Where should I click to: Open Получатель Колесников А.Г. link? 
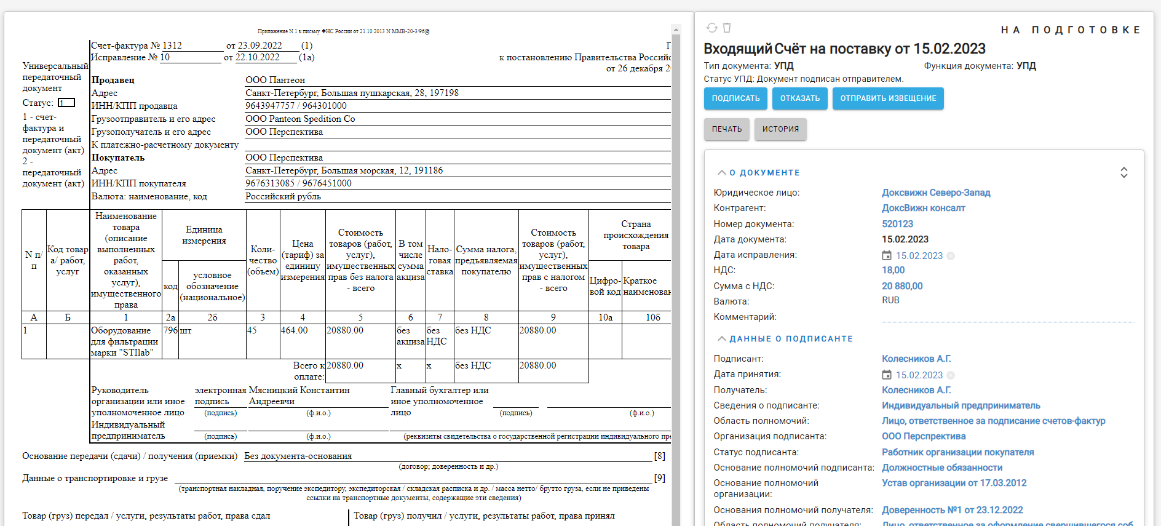point(916,390)
